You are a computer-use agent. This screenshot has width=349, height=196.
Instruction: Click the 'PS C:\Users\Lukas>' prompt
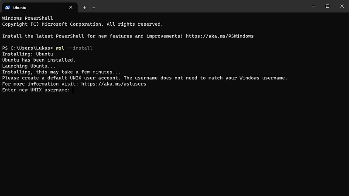pyautogui.click(x=27, y=48)
